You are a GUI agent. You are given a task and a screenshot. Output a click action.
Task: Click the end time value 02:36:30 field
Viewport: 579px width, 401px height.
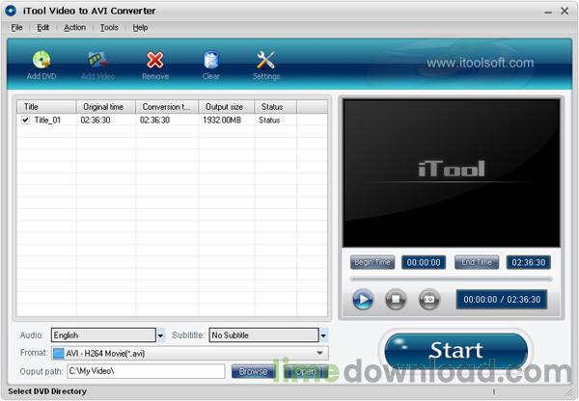(529, 262)
